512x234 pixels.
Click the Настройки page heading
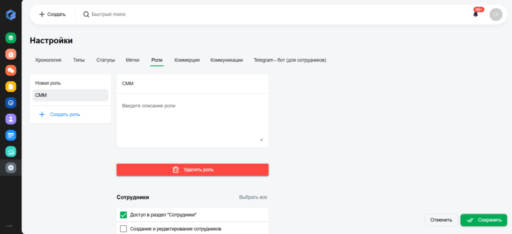(51, 41)
